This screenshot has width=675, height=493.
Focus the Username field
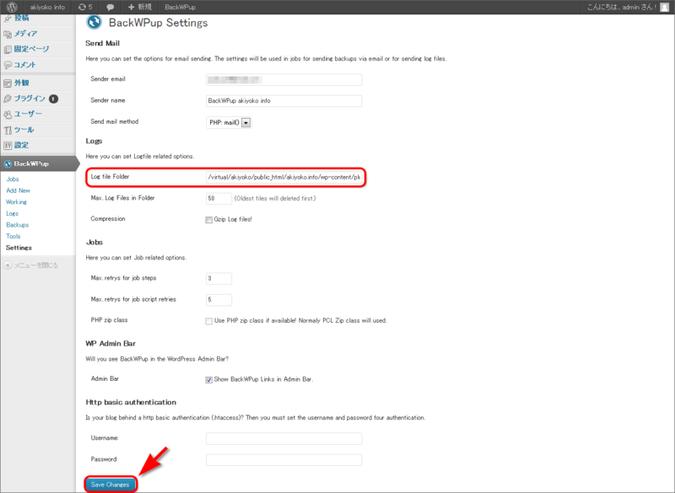click(x=283, y=438)
